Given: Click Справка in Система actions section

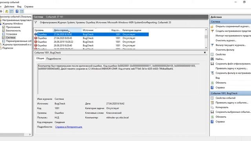Looking at the screenshot, I should point(220,88).
